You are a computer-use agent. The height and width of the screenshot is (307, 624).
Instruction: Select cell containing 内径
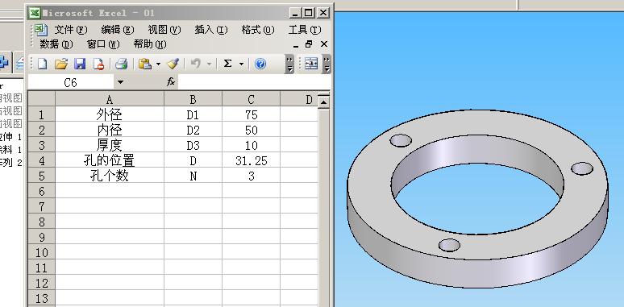pos(110,130)
